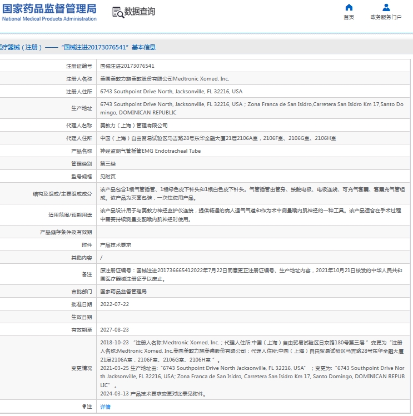Image resolution: width=413 pixels, height=416 pixels.
Task: Click the 产品名称 row label
Action: [82, 151]
